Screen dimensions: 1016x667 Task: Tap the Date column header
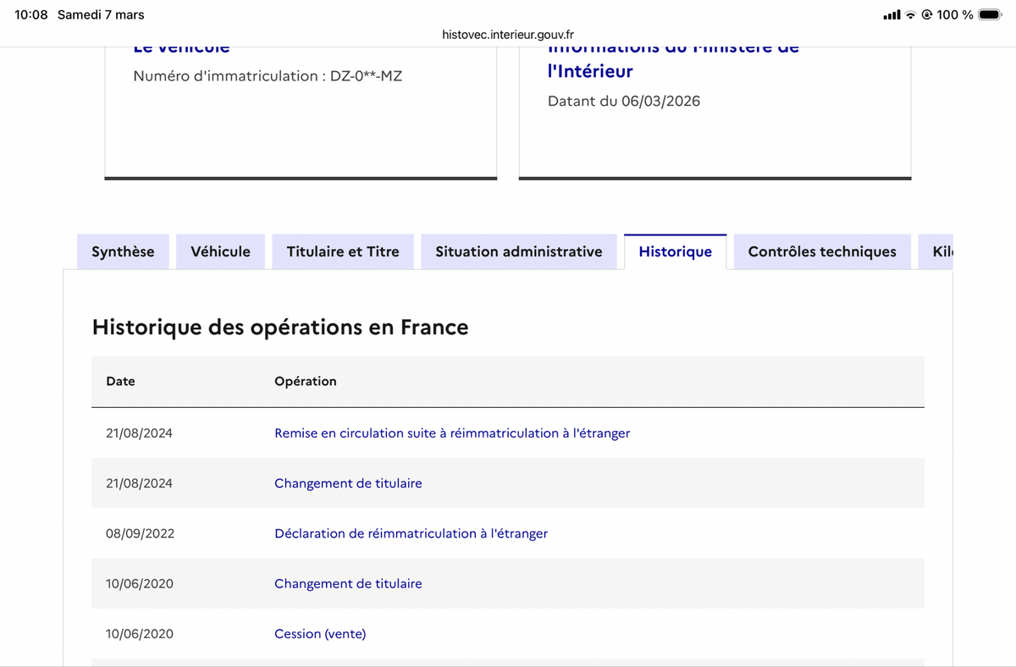120,381
